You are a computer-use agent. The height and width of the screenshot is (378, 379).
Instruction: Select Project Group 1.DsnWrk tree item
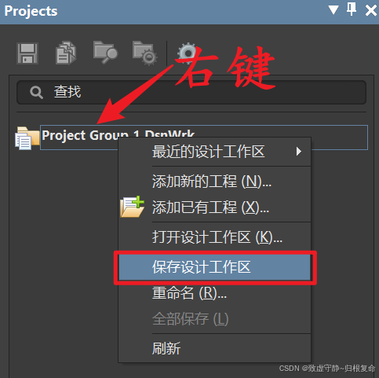click(204, 138)
